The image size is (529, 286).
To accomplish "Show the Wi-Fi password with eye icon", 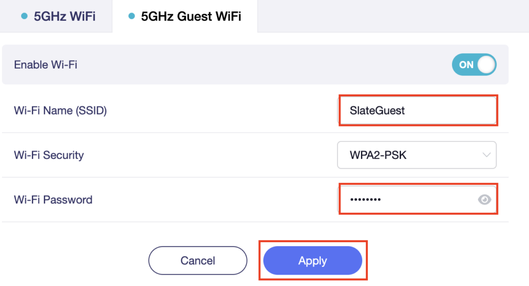I will click(484, 200).
